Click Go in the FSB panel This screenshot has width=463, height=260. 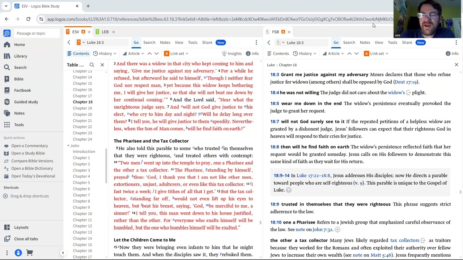pyautogui.click(x=336, y=43)
